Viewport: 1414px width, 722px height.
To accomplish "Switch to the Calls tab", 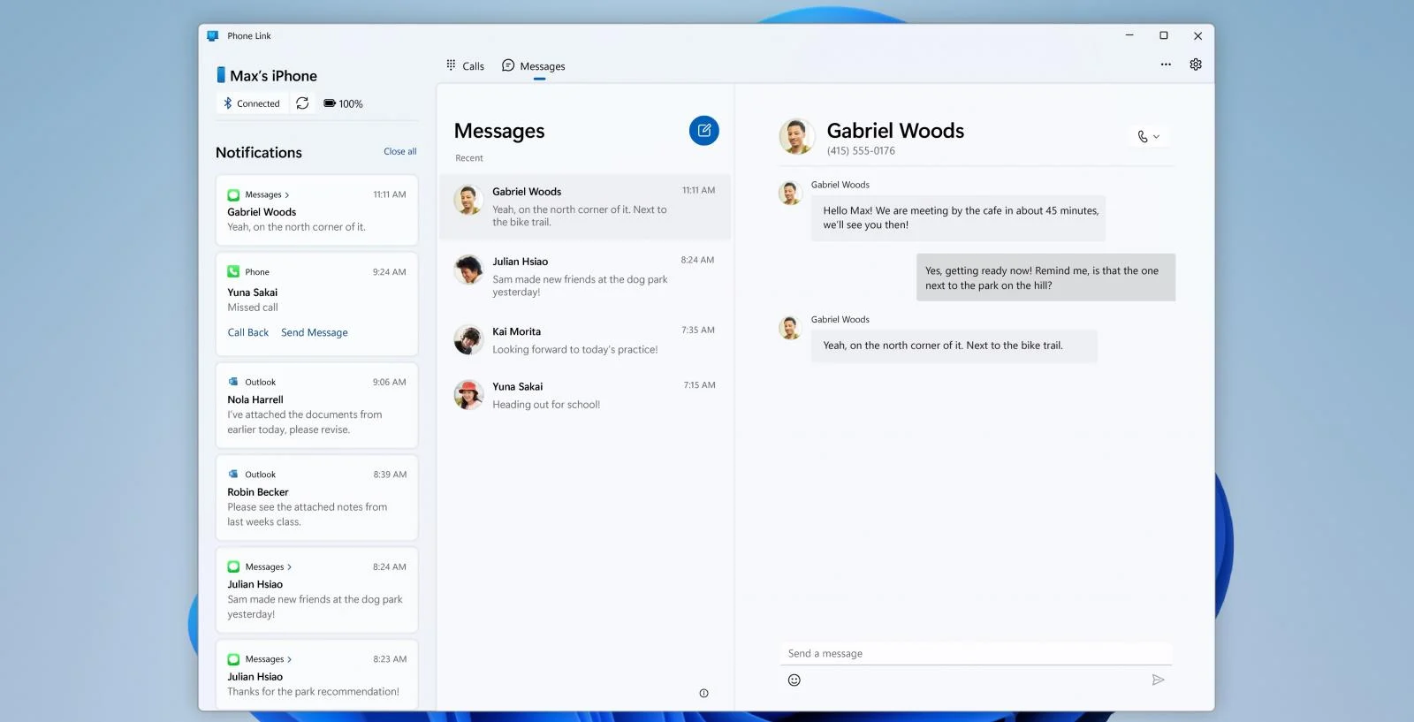I will pyautogui.click(x=465, y=66).
